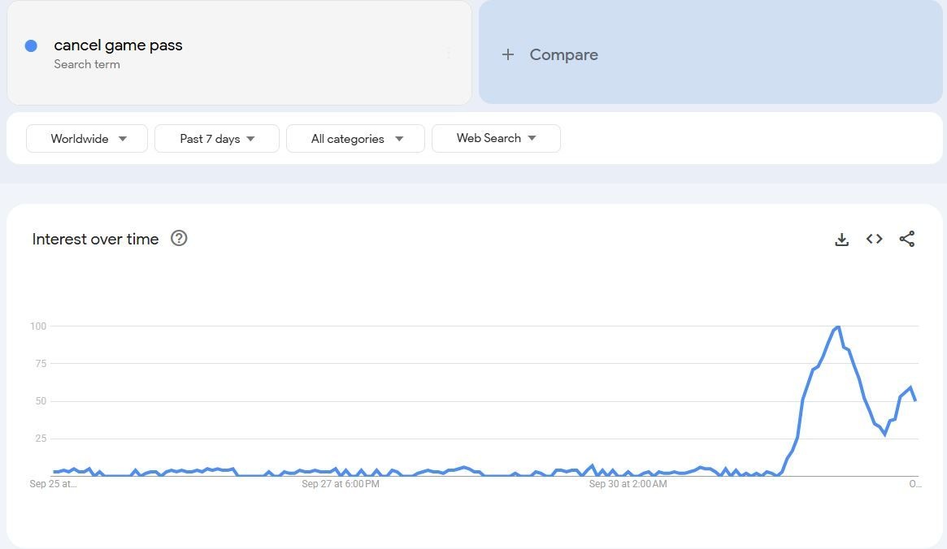Click the Sep 30 at 2:00 AM axis label
This screenshot has width=947, height=549.
628,484
